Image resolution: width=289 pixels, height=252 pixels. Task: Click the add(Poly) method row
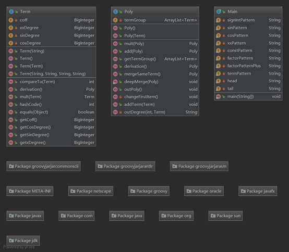[x=155, y=52]
